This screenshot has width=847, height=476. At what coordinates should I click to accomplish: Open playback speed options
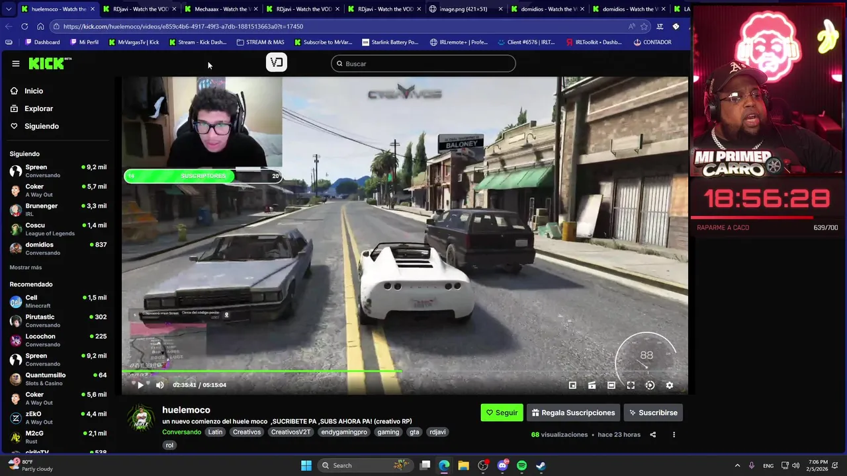pos(650,385)
